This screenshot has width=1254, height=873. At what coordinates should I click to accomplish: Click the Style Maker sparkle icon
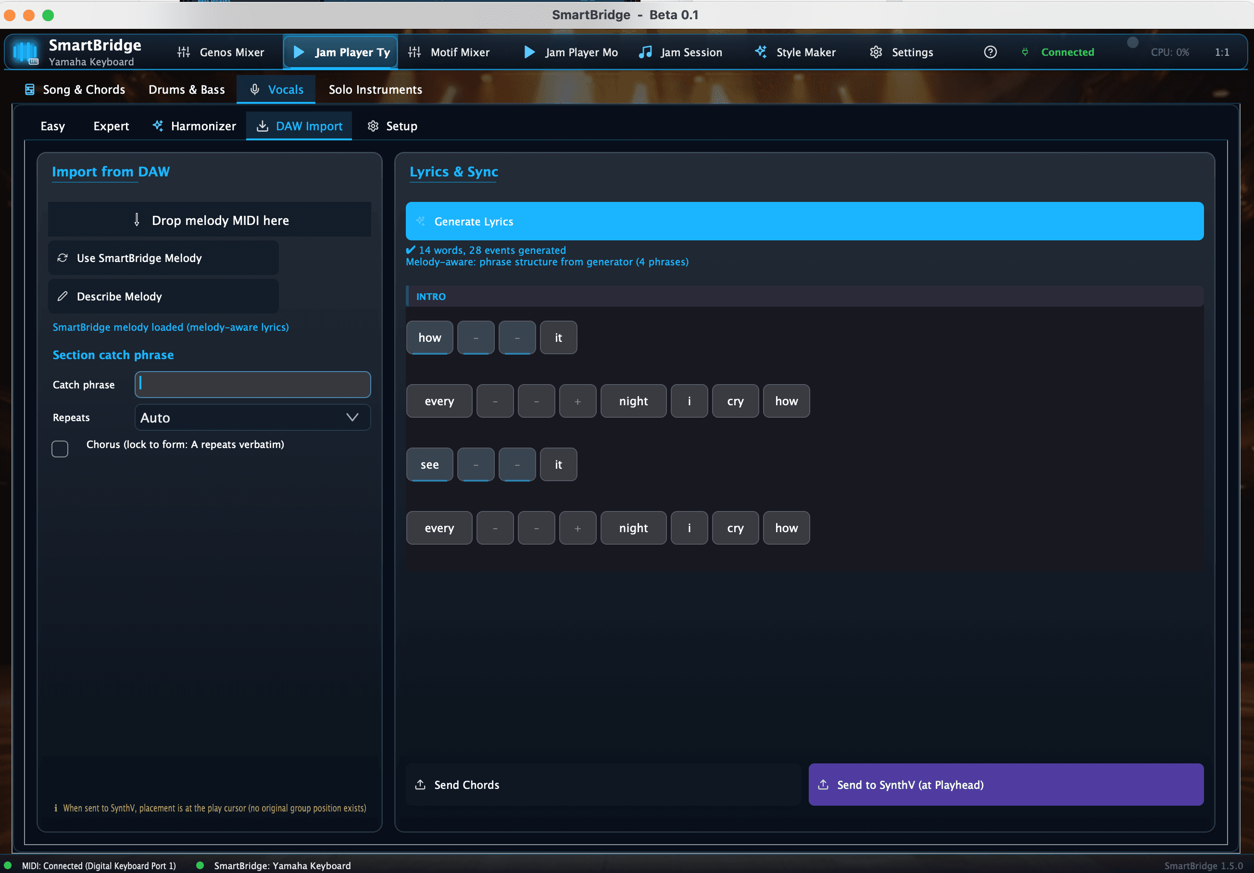click(x=761, y=52)
